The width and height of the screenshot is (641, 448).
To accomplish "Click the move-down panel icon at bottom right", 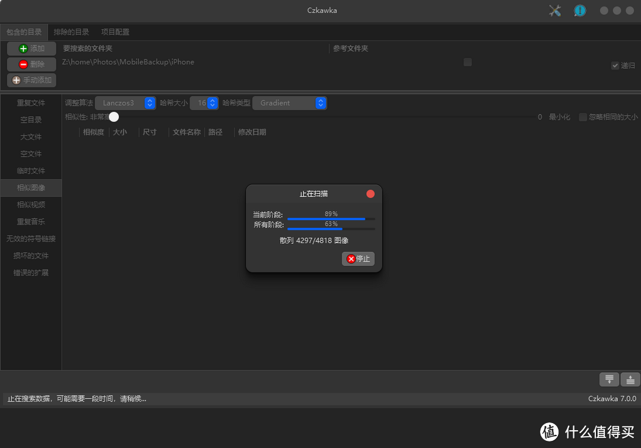I will (609, 380).
